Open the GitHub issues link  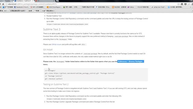56,45
